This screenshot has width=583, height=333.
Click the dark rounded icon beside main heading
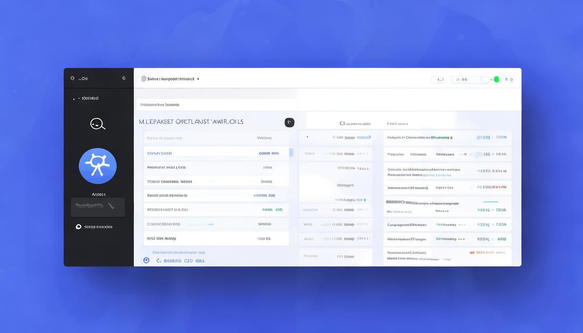tap(289, 122)
